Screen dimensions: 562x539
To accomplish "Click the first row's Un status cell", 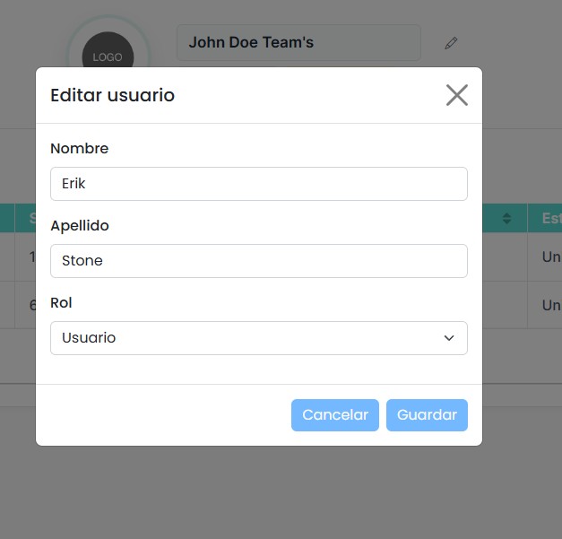I will click(550, 257).
